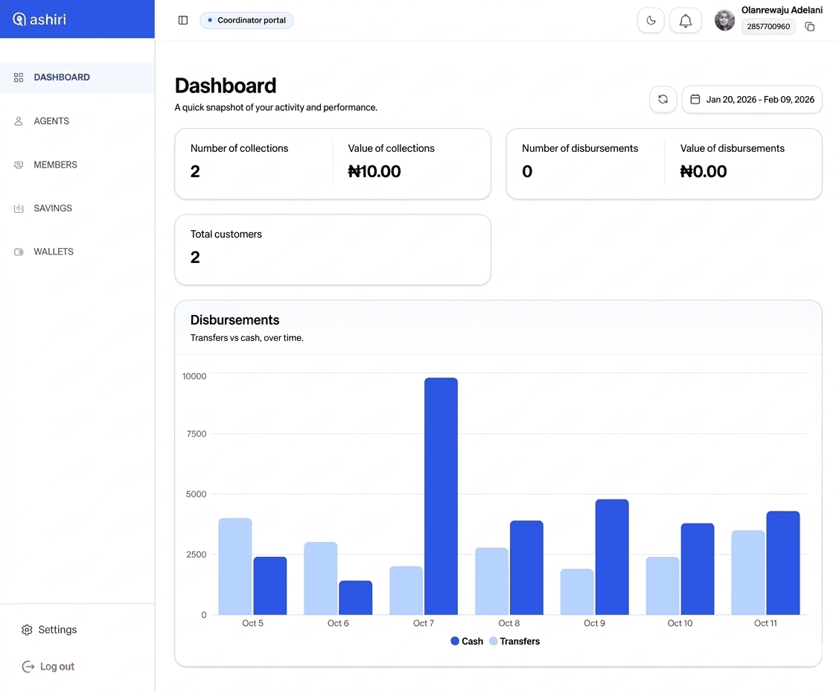Click the user avatar photo
The image size is (839, 691).
point(724,20)
